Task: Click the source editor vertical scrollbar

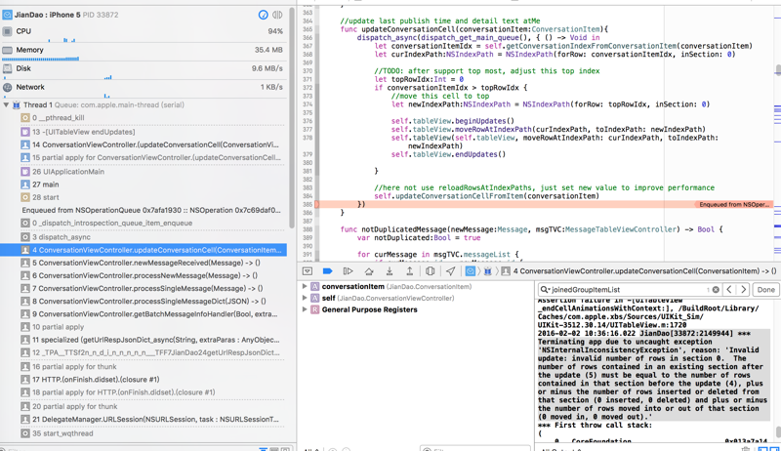Action: point(778,70)
